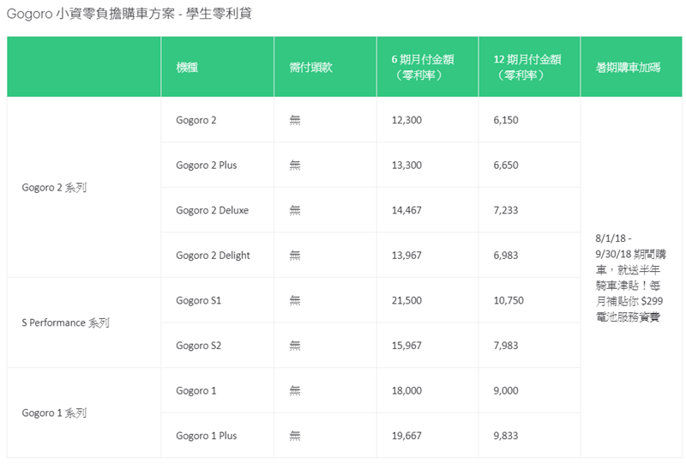Click the 6-period value '15,967'
Image resolution: width=686 pixels, height=464 pixels.
(406, 346)
